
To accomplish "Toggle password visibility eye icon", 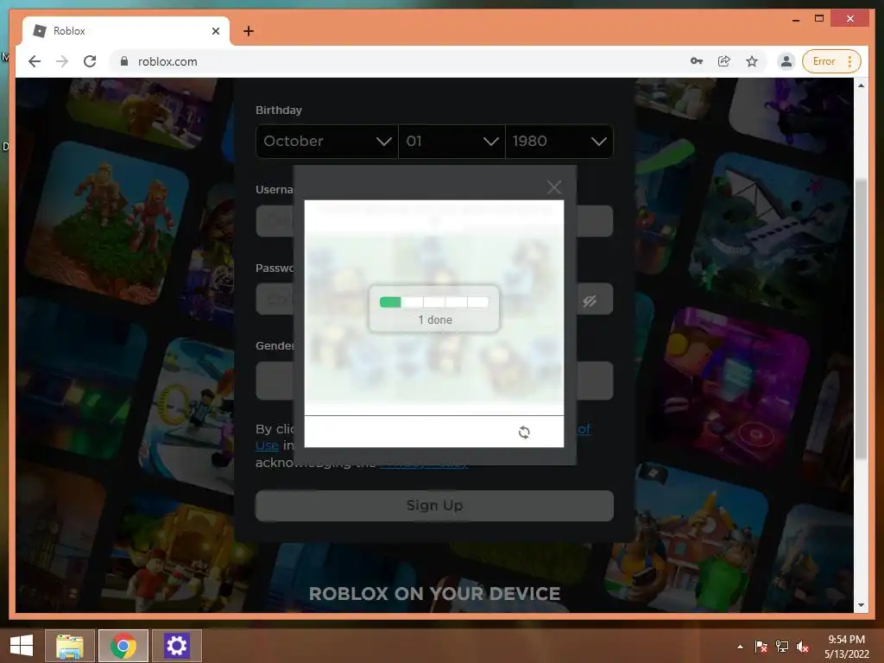I will 590,301.
